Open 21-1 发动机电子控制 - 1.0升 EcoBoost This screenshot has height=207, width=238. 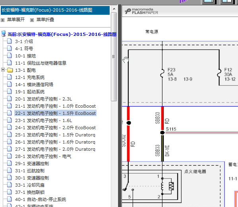55,106
